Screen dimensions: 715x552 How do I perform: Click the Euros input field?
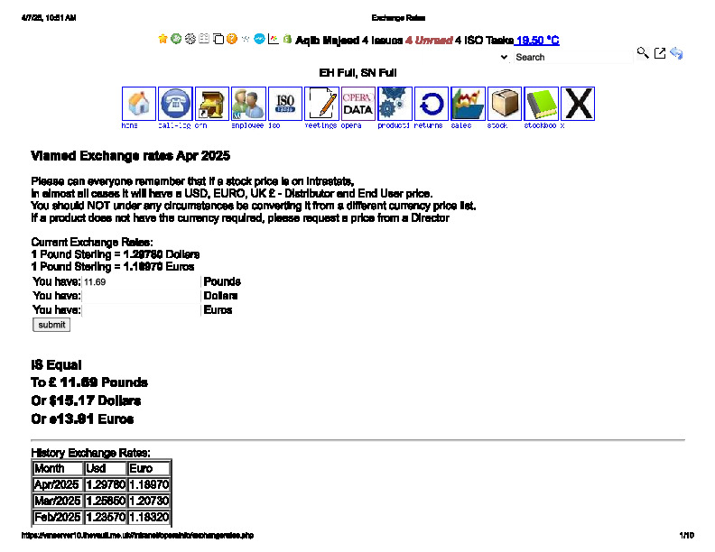(141, 310)
